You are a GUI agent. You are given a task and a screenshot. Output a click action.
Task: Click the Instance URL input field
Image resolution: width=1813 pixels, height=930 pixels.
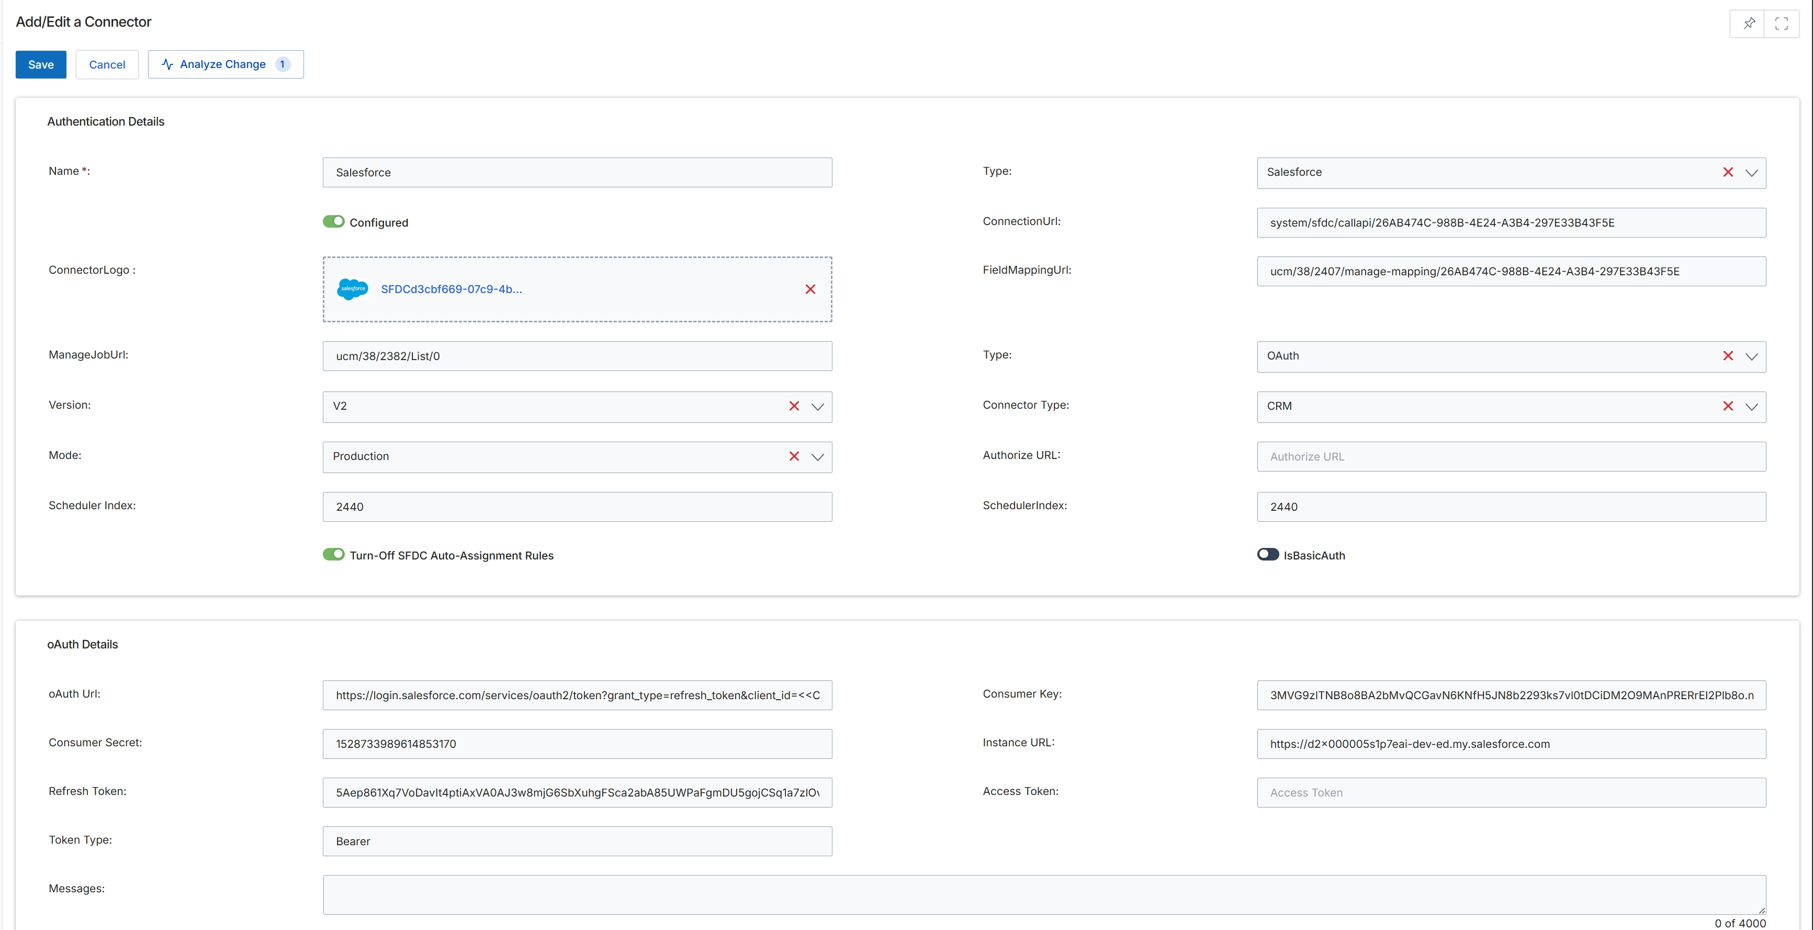[x=1511, y=744]
